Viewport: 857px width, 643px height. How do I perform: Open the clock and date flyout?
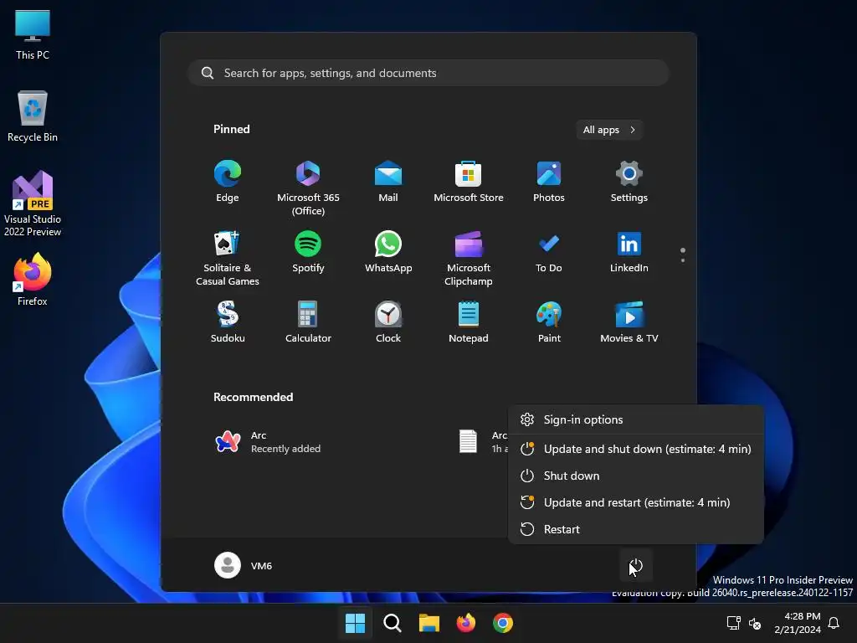[798, 623]
